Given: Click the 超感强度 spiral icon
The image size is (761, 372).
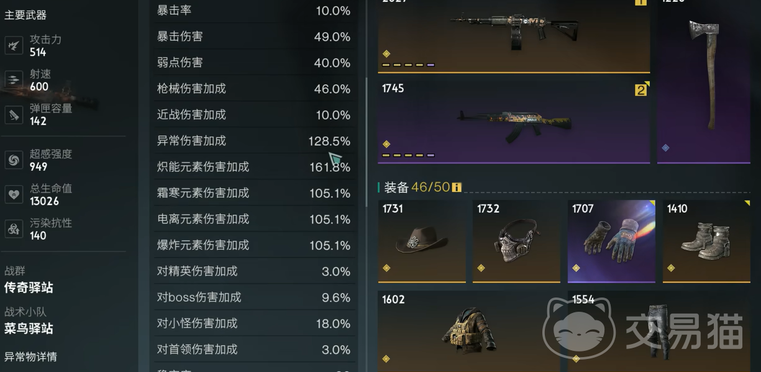Looking at the screenshot, I should (14, 160).
